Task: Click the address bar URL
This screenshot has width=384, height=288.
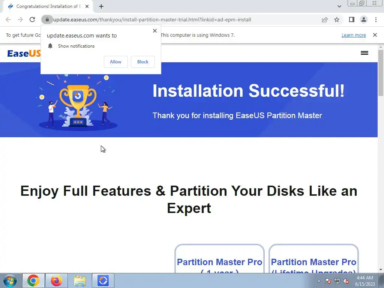Action: pyautogui.click(x=152, y=19)
